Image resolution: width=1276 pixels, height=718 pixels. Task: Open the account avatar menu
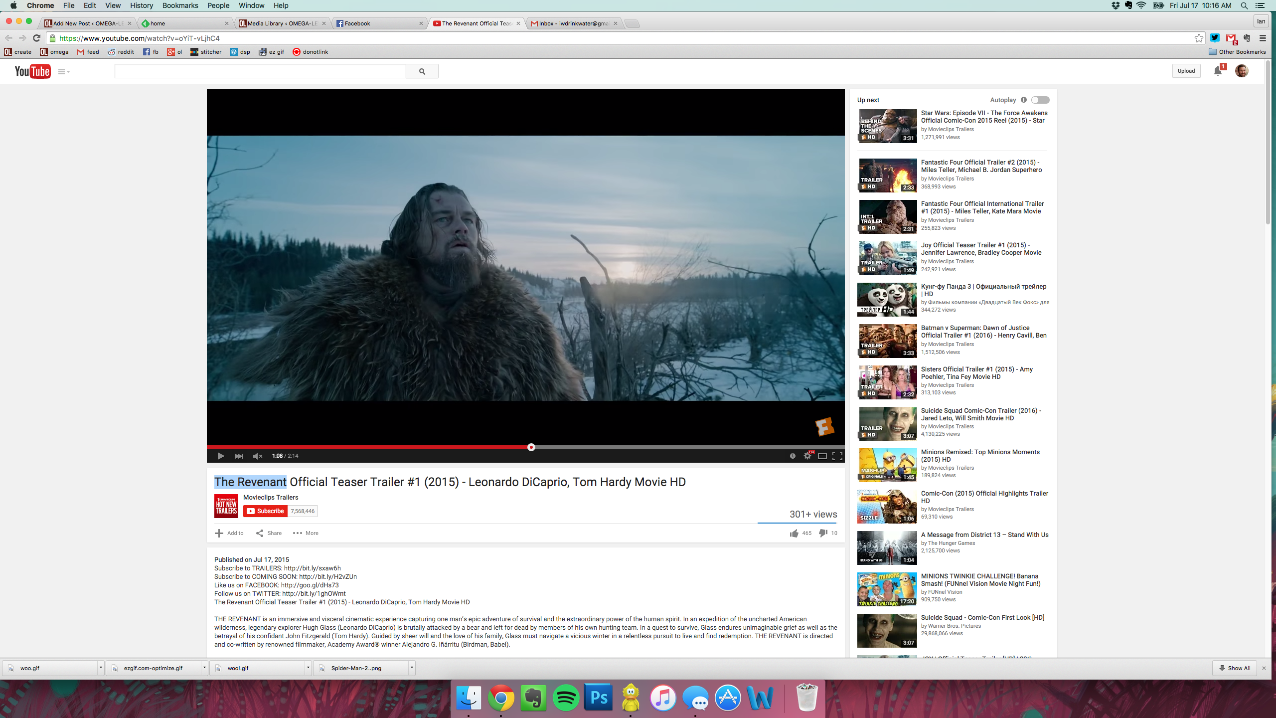[1242, 71]
